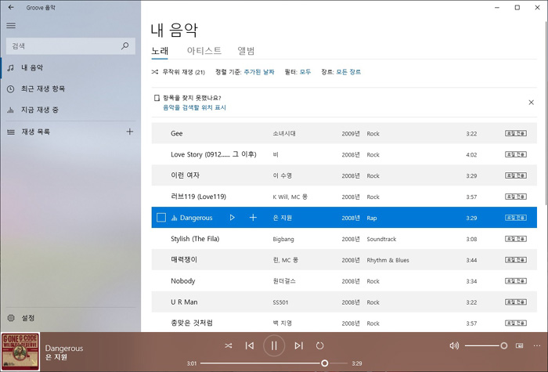Click the local-only badge in the Nobody row
This screenshot has width=548, height=372.
tap(516, 281)
